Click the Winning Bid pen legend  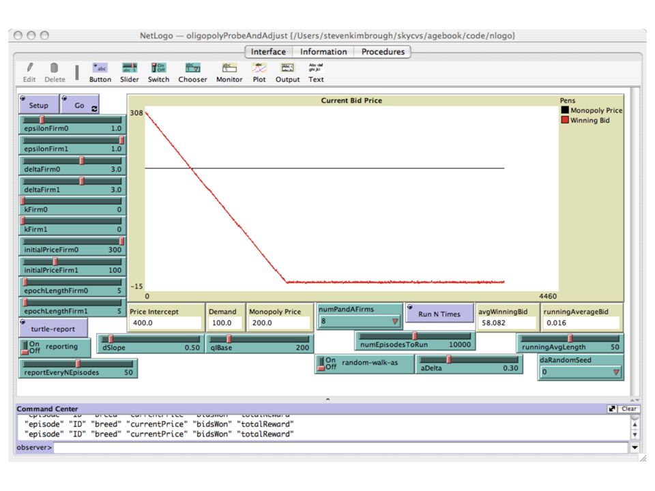pyautogui.click(x=585, y=120)
